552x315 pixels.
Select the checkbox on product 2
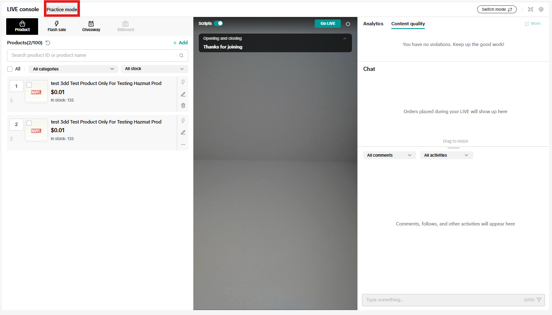(x=29, y=123)
